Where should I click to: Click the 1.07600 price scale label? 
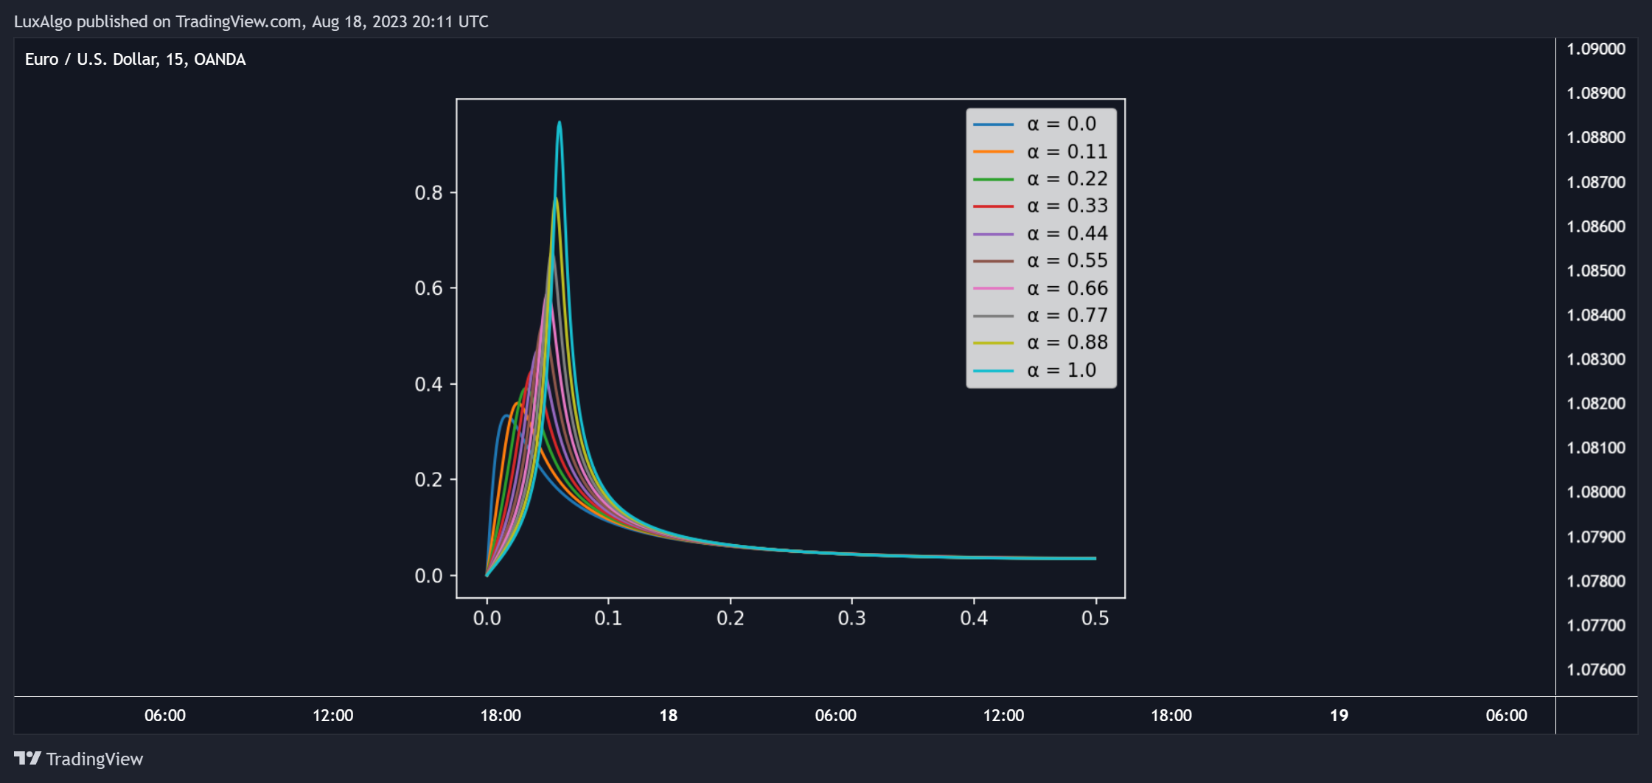[x=1596, y=669]
